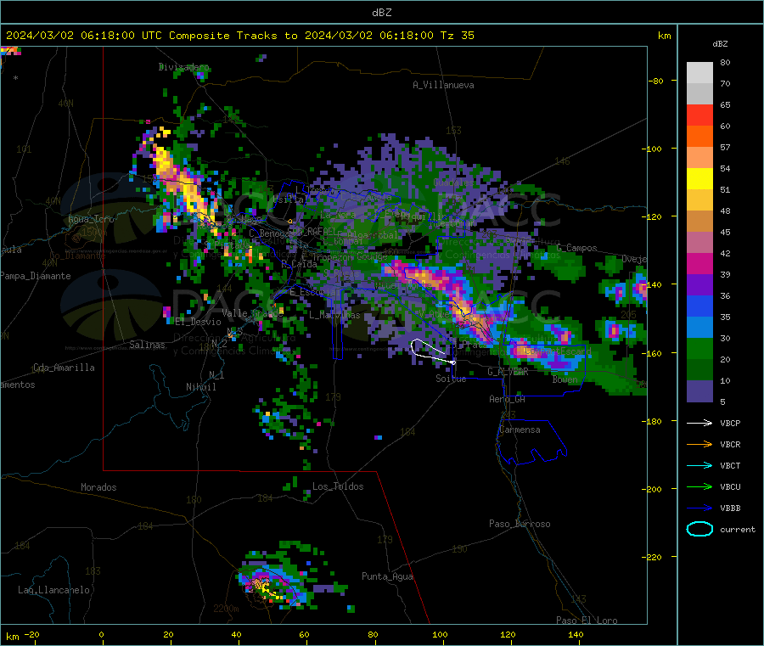Click the cyan 'current' ellipse legend icon
The width and height of the screenshot is (764, 646).
pos(699,529)
